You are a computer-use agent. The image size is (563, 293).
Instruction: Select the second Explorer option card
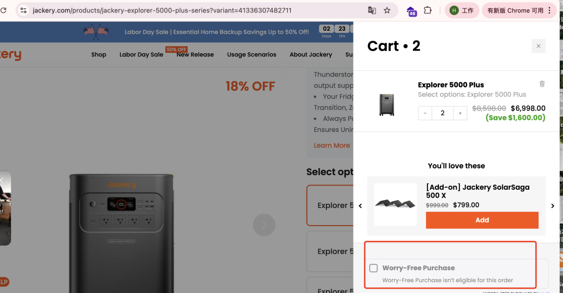(x=330, y=251)
